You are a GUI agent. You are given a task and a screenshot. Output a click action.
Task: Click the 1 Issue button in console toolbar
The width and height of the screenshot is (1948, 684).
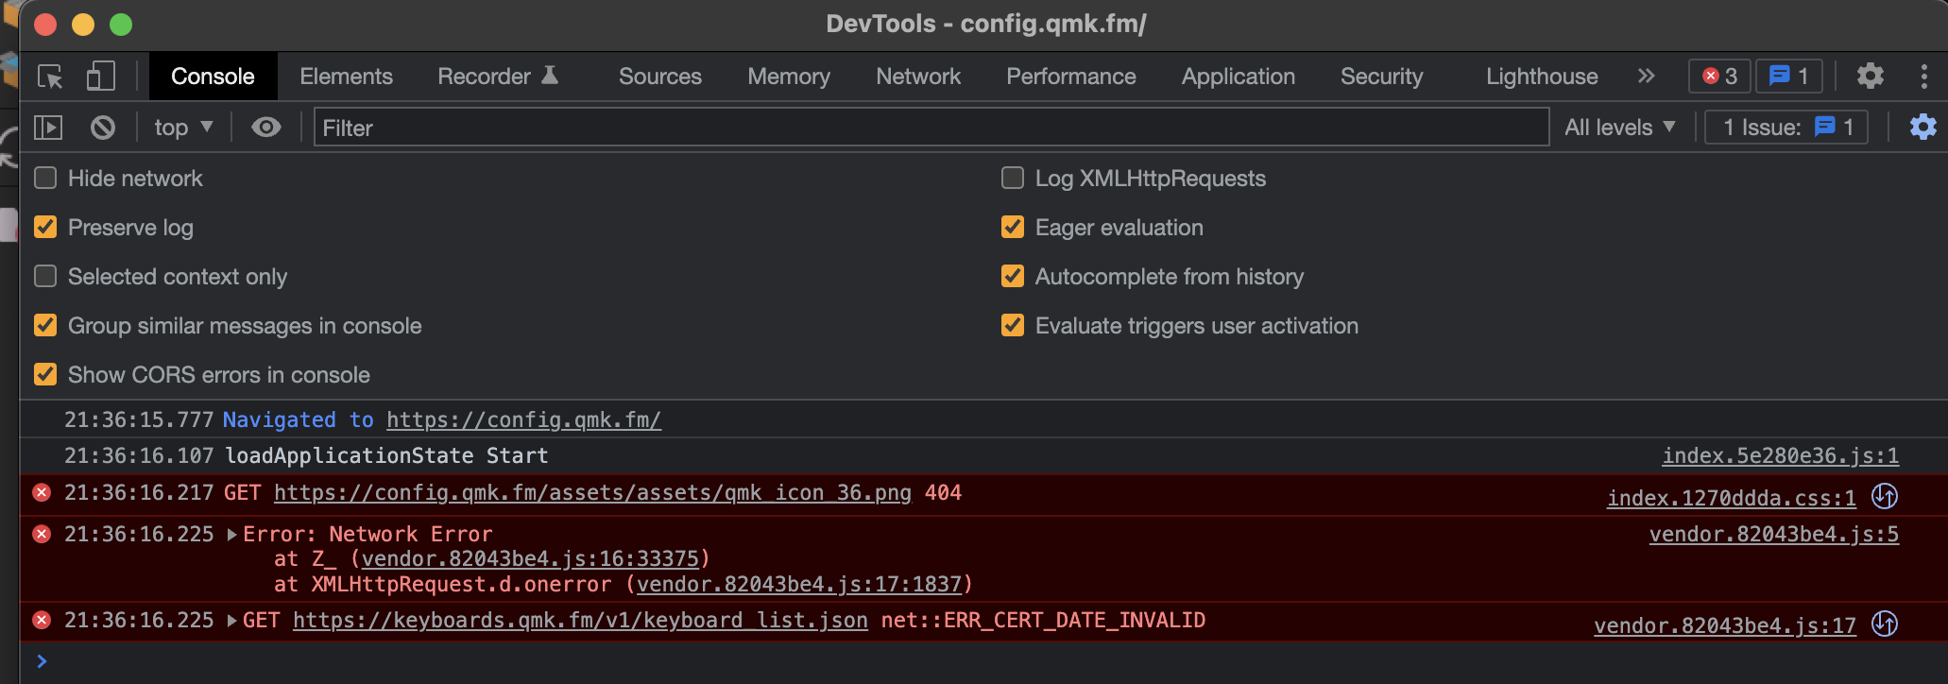(x=1786, y=128)
